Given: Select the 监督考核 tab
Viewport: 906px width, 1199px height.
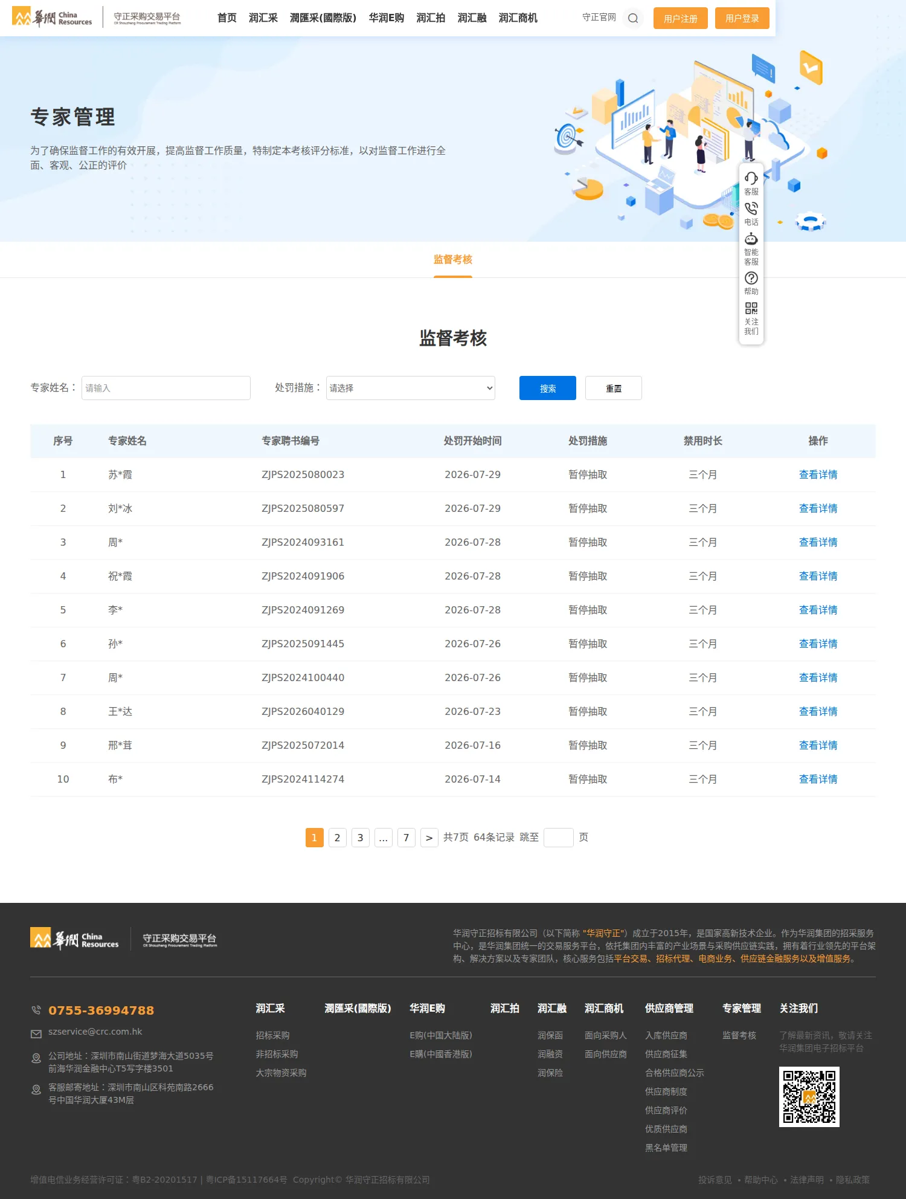Looking at the screenshot, I should 453,260.
